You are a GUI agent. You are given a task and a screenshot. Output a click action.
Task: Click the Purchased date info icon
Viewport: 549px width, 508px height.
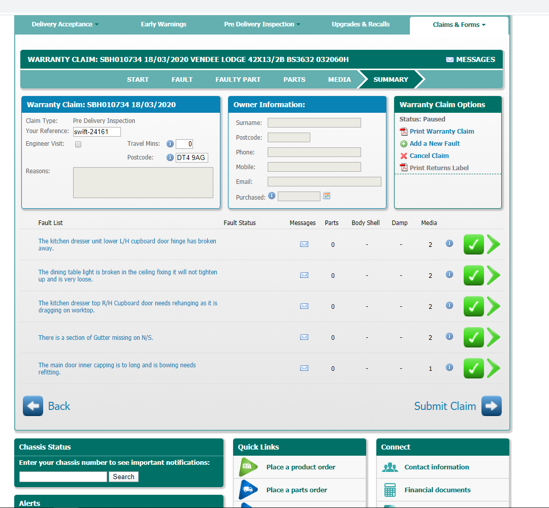(x=272, y=196)
